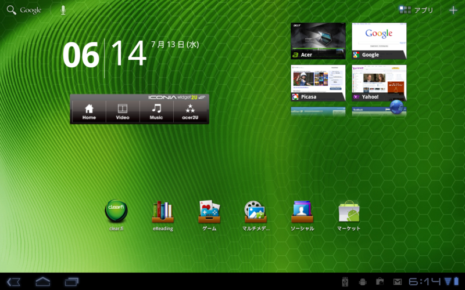Tap the 7月13日(水) date text
465x290 pixels.
pyautogui.click(x=175, y=45)
